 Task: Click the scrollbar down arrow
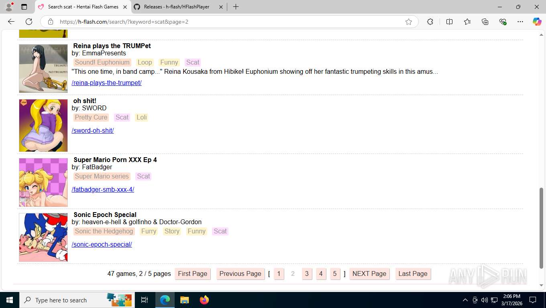click(541, 285)
